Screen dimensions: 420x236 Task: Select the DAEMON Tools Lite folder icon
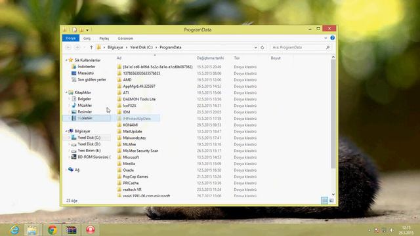click(119, 99)
